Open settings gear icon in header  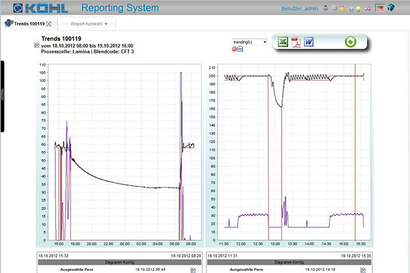[335, 8]
